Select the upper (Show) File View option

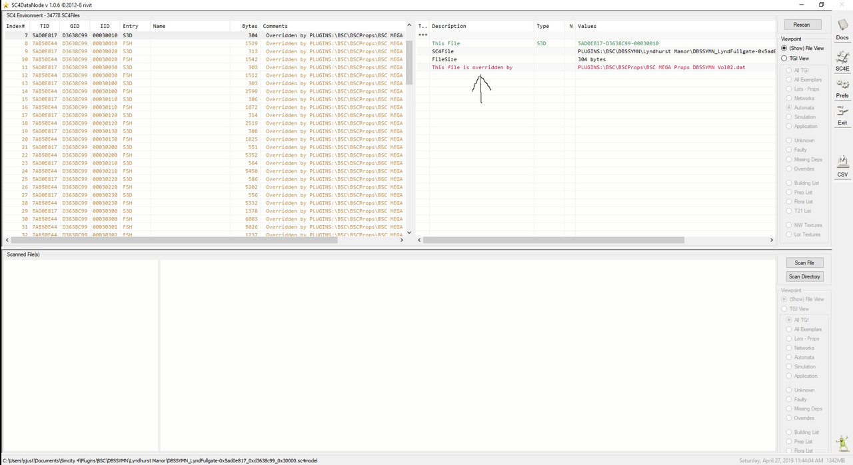coord(802,48)
